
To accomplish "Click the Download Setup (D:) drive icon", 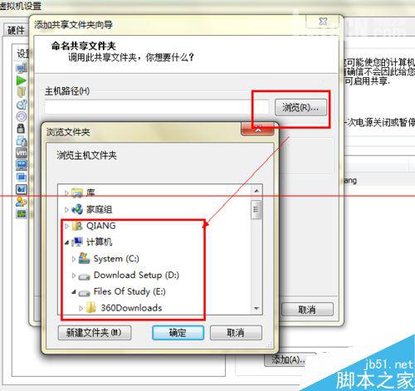I will pos(84,276).
